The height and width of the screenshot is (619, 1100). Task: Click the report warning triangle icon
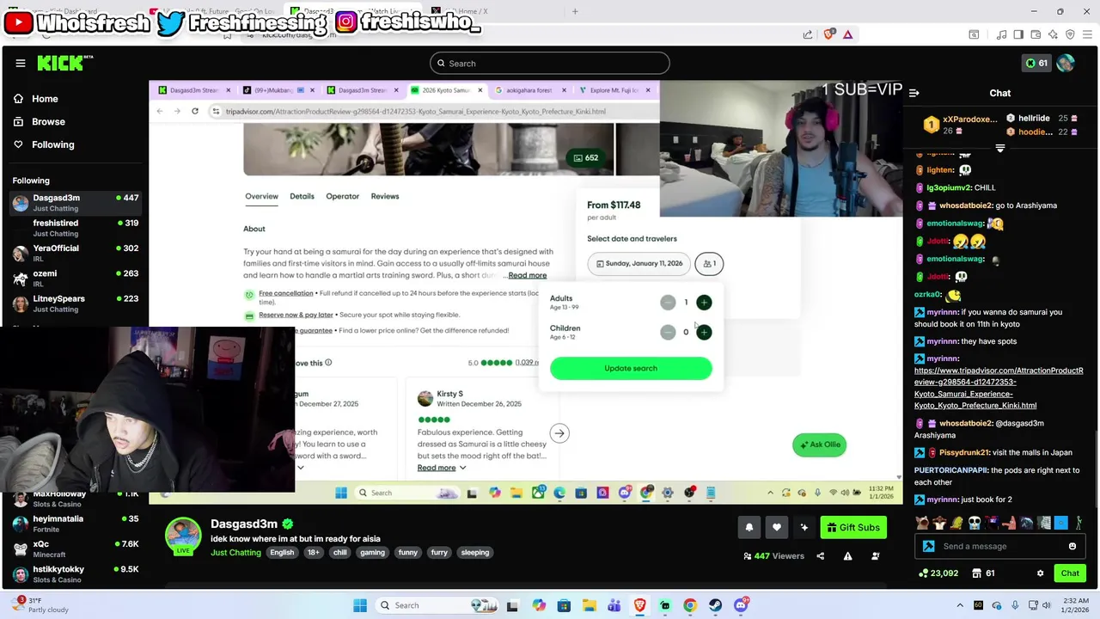pos(847,556)
